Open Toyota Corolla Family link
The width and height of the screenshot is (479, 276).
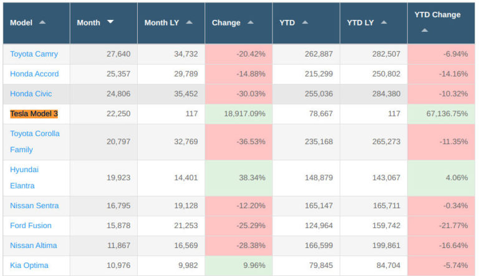(35, 142)
